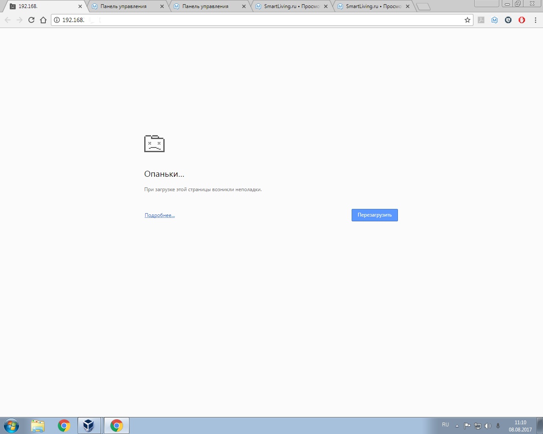Click the forward navigation arrow

click(20, 20)
